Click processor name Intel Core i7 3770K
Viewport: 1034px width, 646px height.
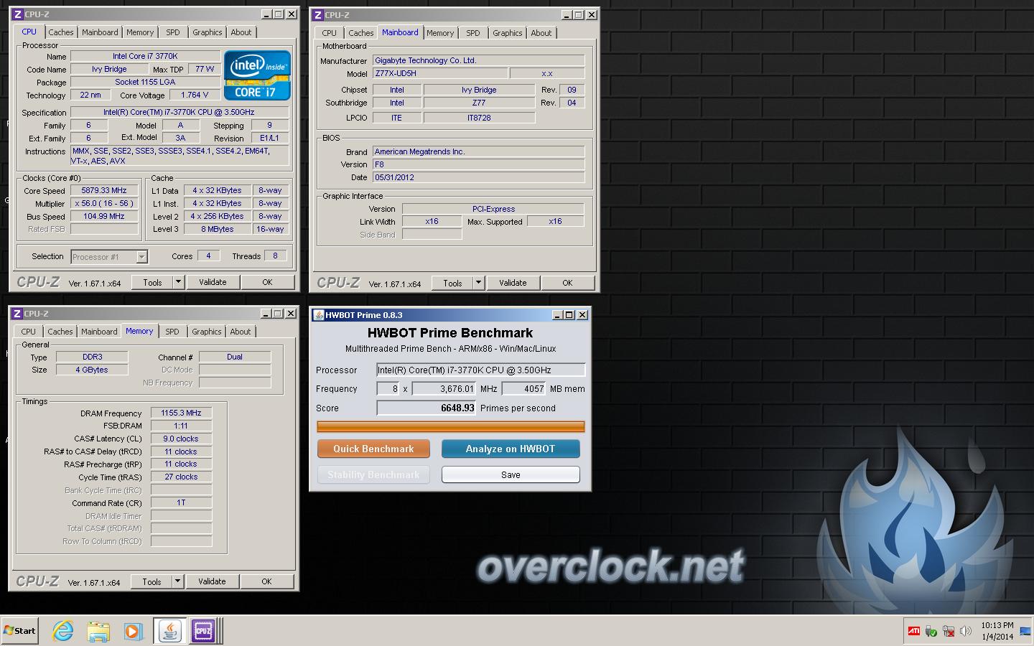[145, 56]
